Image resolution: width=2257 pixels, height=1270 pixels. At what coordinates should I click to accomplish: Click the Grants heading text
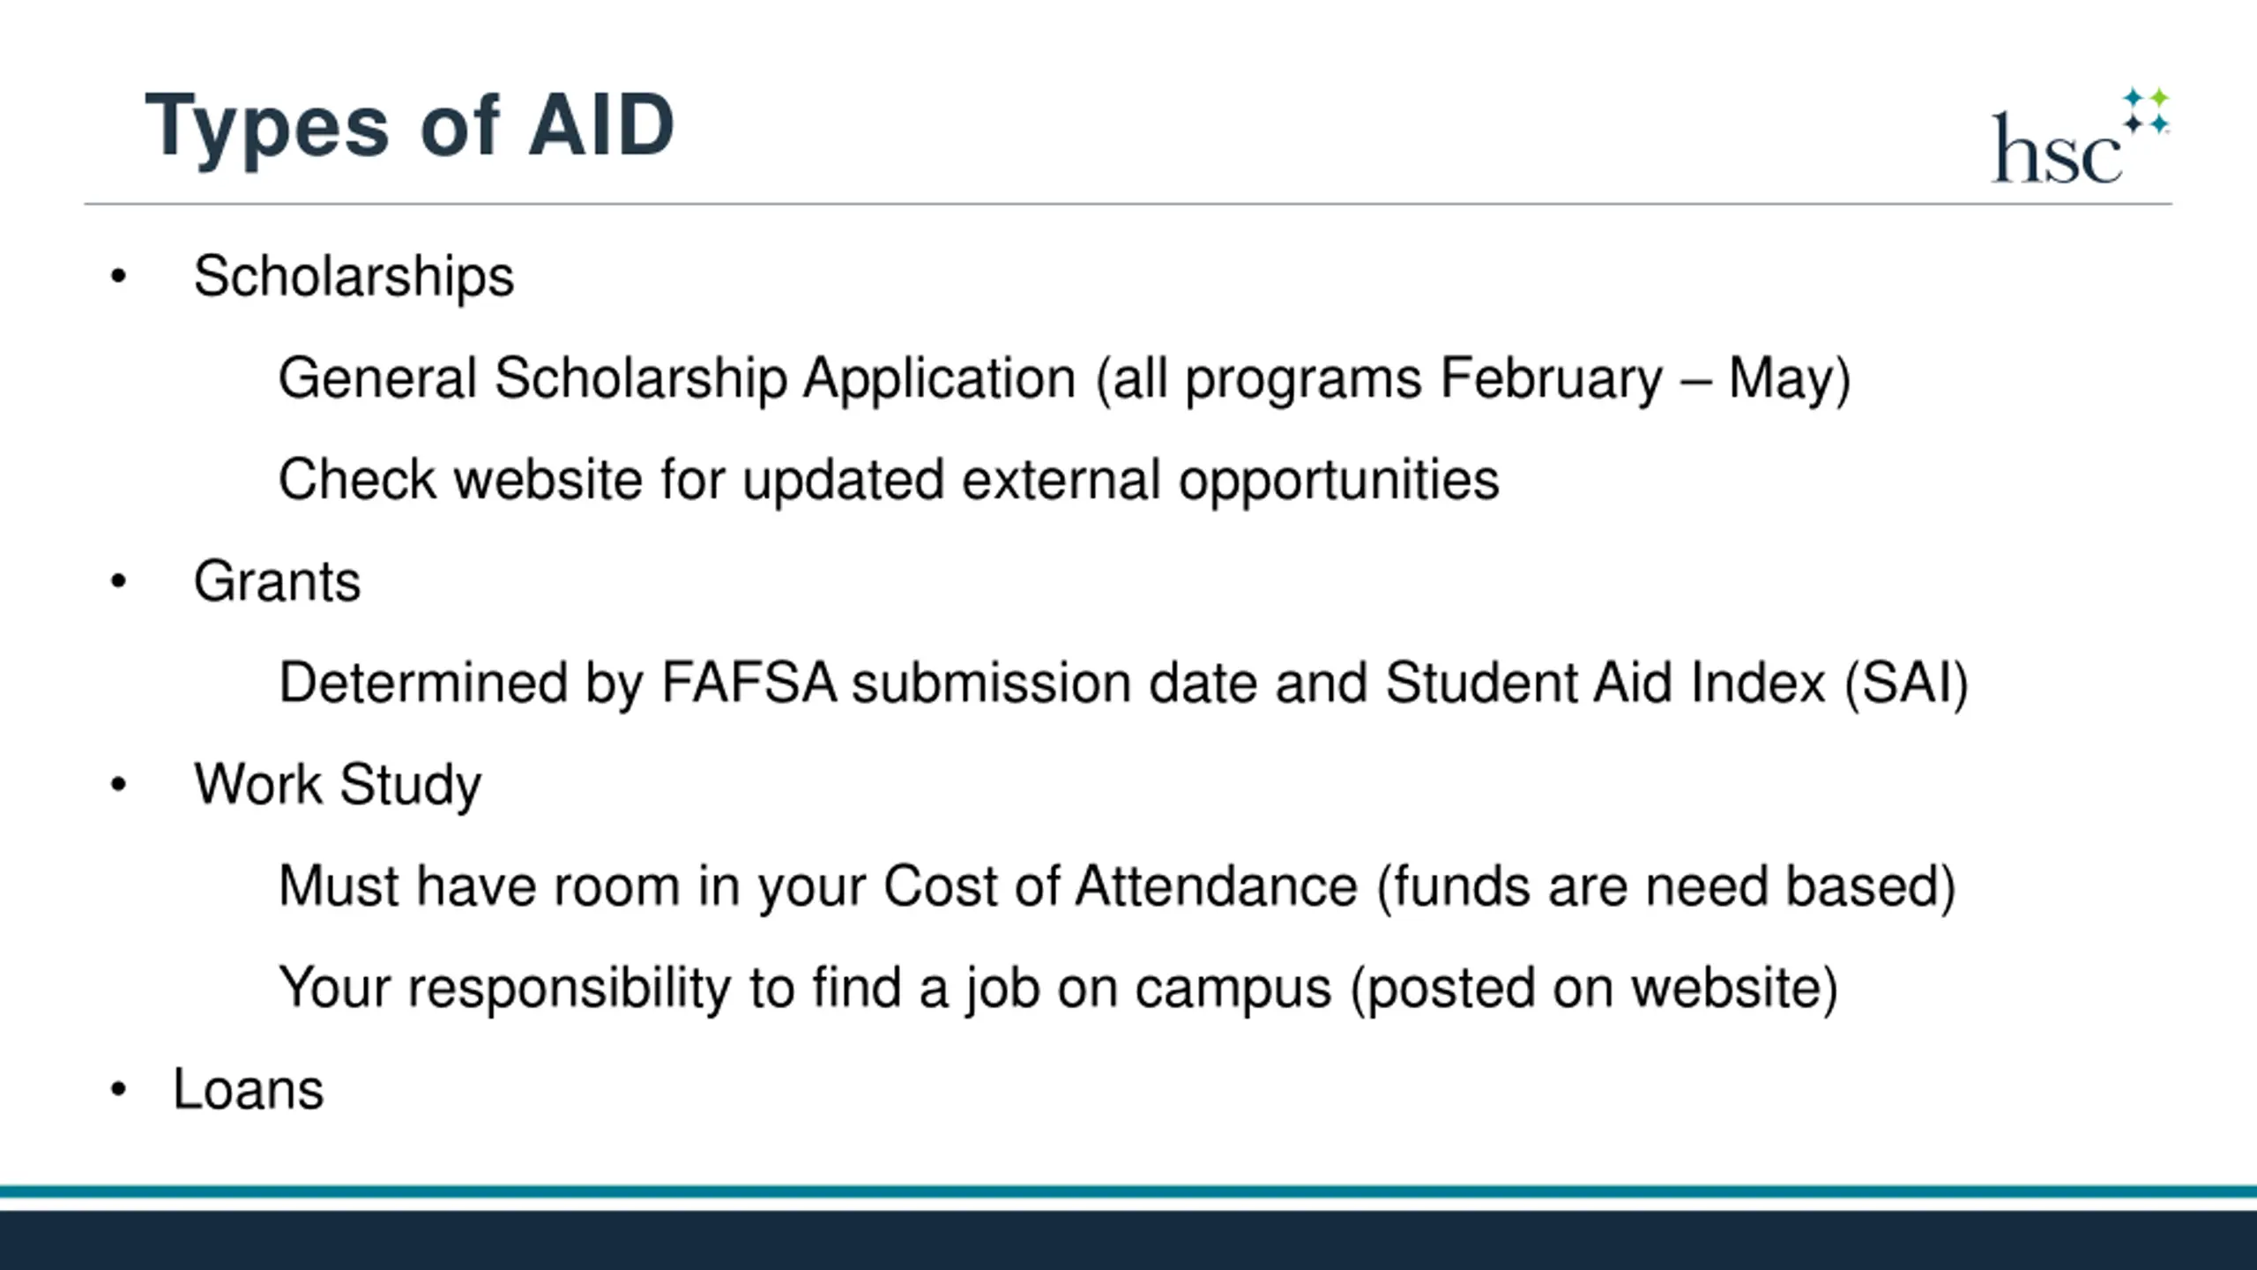coord(277,582)
